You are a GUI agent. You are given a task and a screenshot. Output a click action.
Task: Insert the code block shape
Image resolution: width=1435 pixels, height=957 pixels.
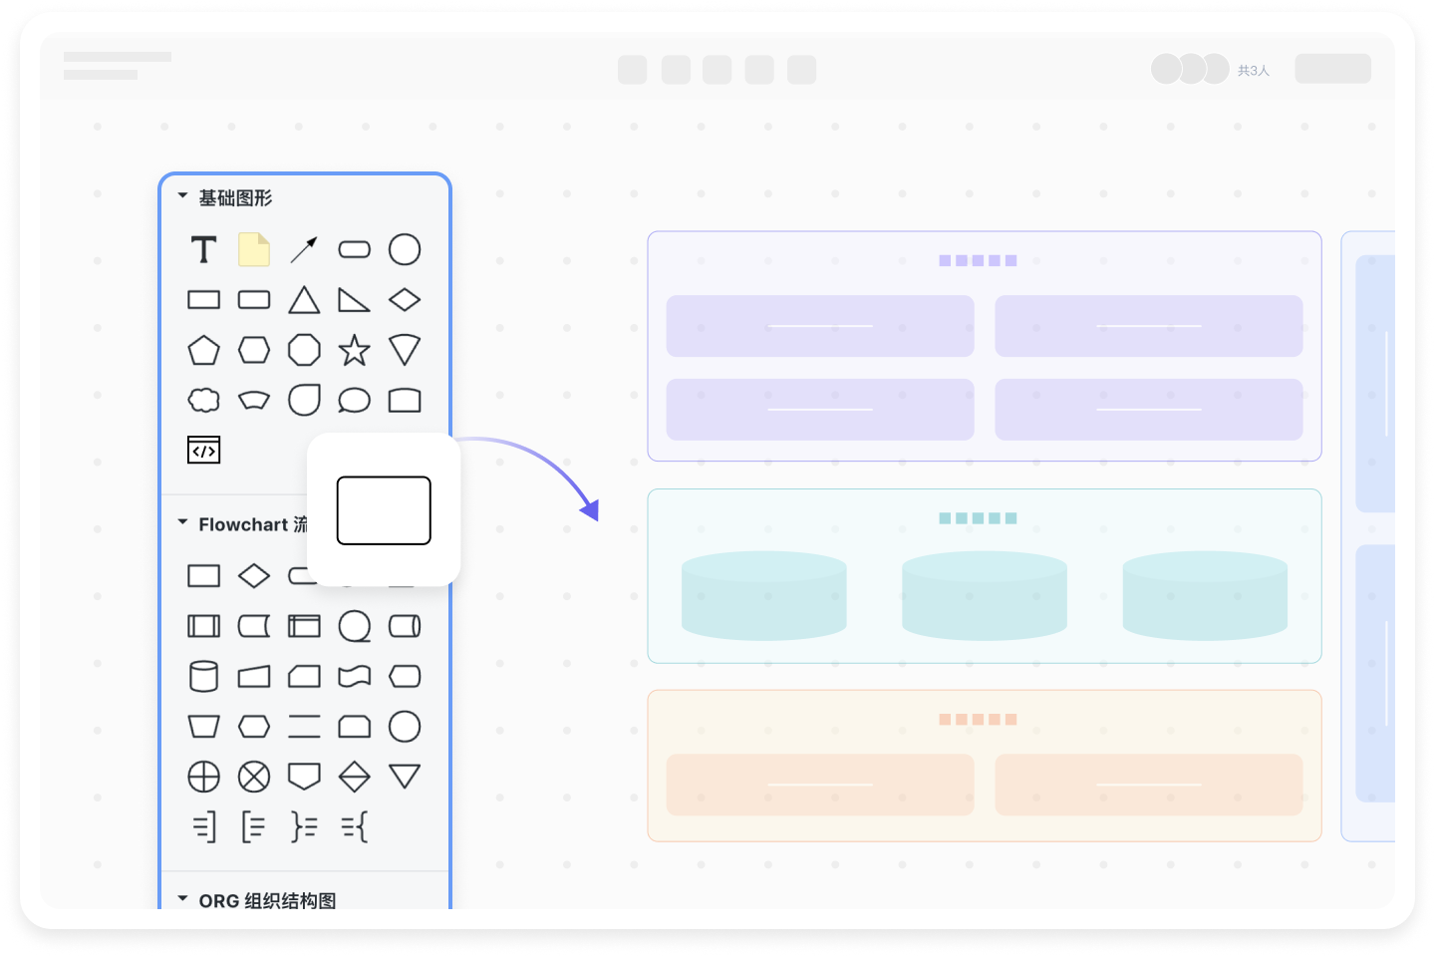click(203, 451)
